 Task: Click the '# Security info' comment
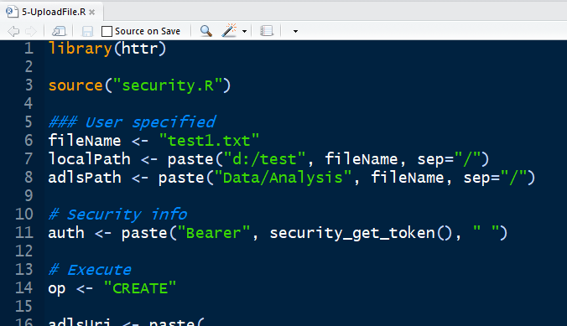(x=118, y=215)
